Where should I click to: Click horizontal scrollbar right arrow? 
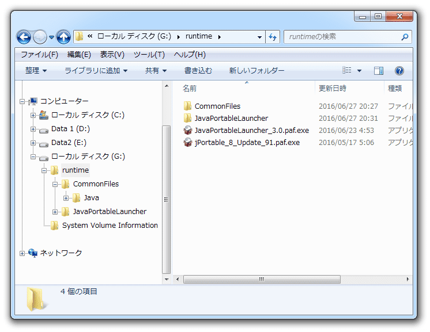pos(408,279)
